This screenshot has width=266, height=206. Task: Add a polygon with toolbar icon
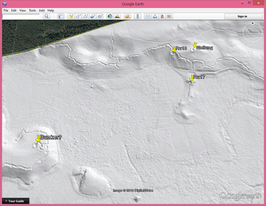[x=78, y=16]
